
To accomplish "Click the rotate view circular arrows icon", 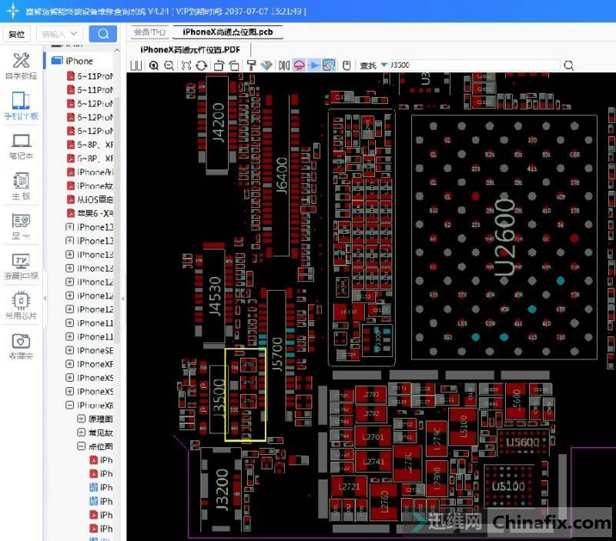I will coord(201,65).
